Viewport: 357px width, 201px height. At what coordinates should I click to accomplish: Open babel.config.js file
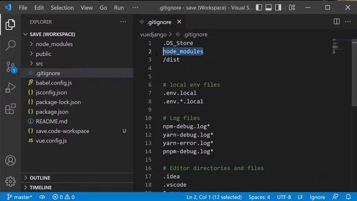click(x=78, y=83)
